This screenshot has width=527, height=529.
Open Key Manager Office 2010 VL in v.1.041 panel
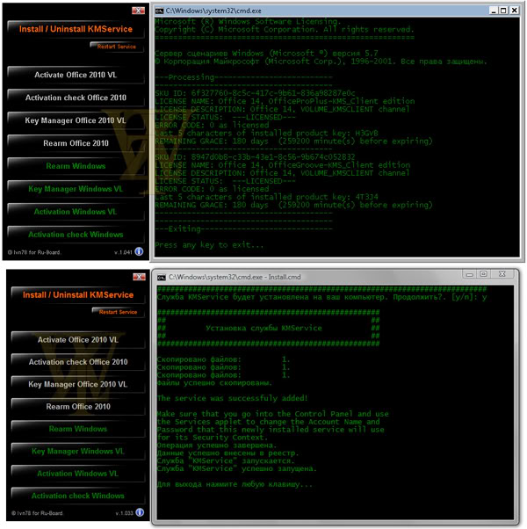pyautogui.click(x=76, y=120)
